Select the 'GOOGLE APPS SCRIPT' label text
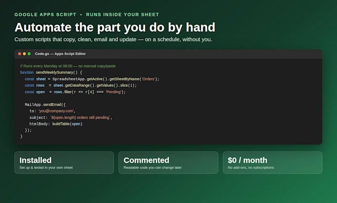Viewport: 337px width, 203px height. [x=46, y=14]
